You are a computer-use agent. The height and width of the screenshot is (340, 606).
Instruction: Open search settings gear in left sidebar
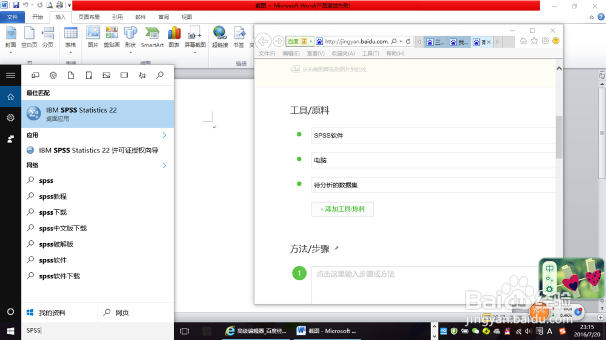point(10,118)
